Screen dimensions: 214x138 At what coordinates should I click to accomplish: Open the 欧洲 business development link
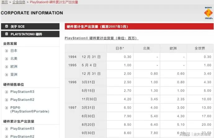tap(14, 67)
